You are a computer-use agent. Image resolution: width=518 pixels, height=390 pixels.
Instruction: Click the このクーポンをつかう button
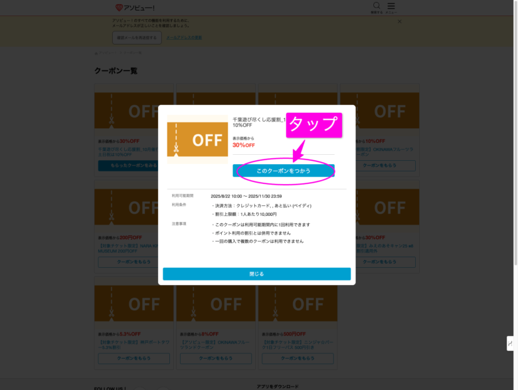point(284,171)
